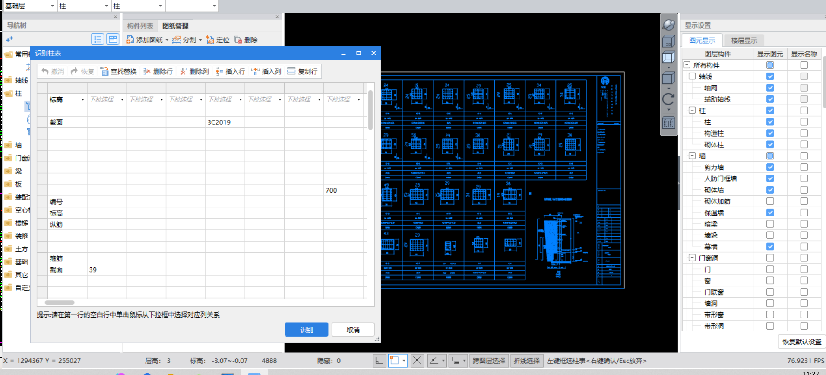This screenshot has width=826, height=375.
Task: Collapse the 所有构件 tree node
Action: coord(687,65)
